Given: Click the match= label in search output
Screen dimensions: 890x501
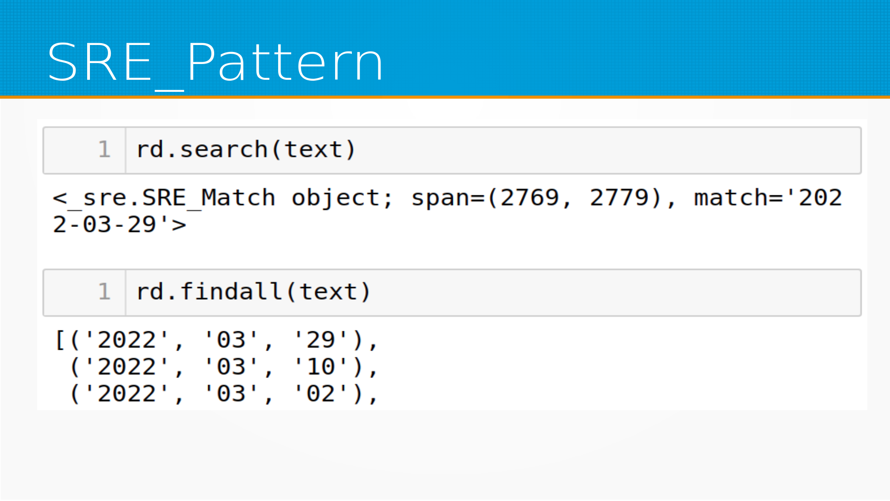Looking at the screenshot, I should point(738,198).
